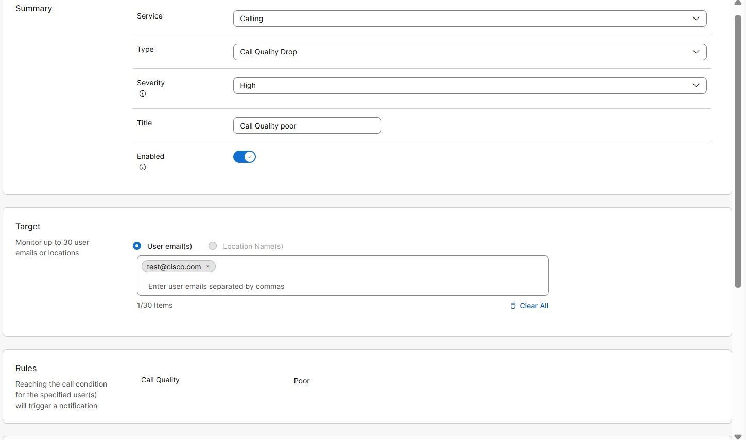Click the Title field containing Call Quality poor
Viewport: 746px width, 440px height.
(x=307, y=125)
